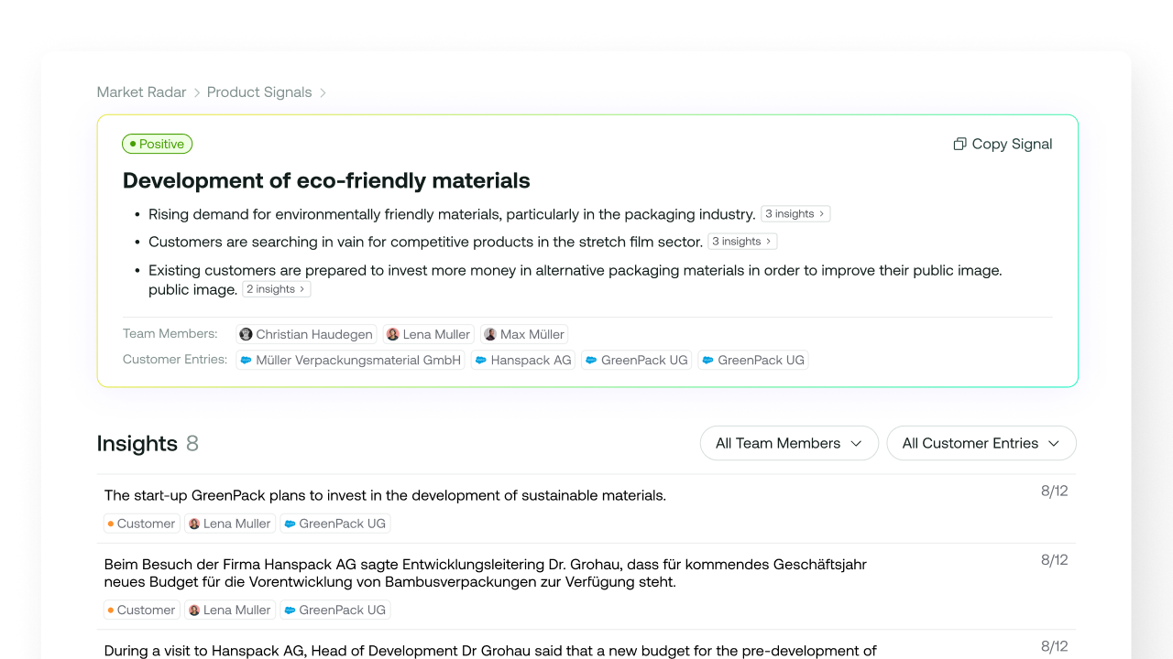Open insight about GreenPack start-up investment

tap(385, 495)
